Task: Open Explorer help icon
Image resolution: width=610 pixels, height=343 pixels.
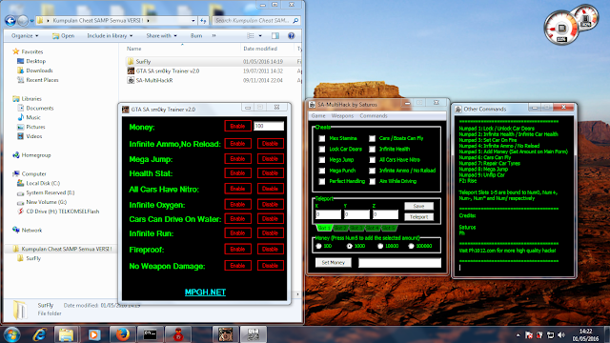Action: (291, 36)
